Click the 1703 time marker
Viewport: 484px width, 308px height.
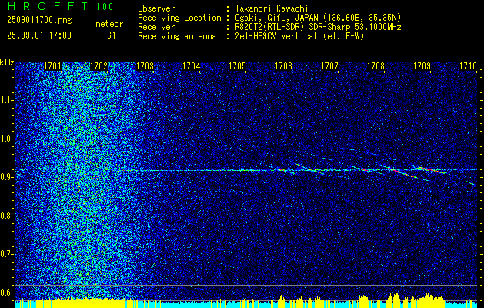[x=145, y=66]
